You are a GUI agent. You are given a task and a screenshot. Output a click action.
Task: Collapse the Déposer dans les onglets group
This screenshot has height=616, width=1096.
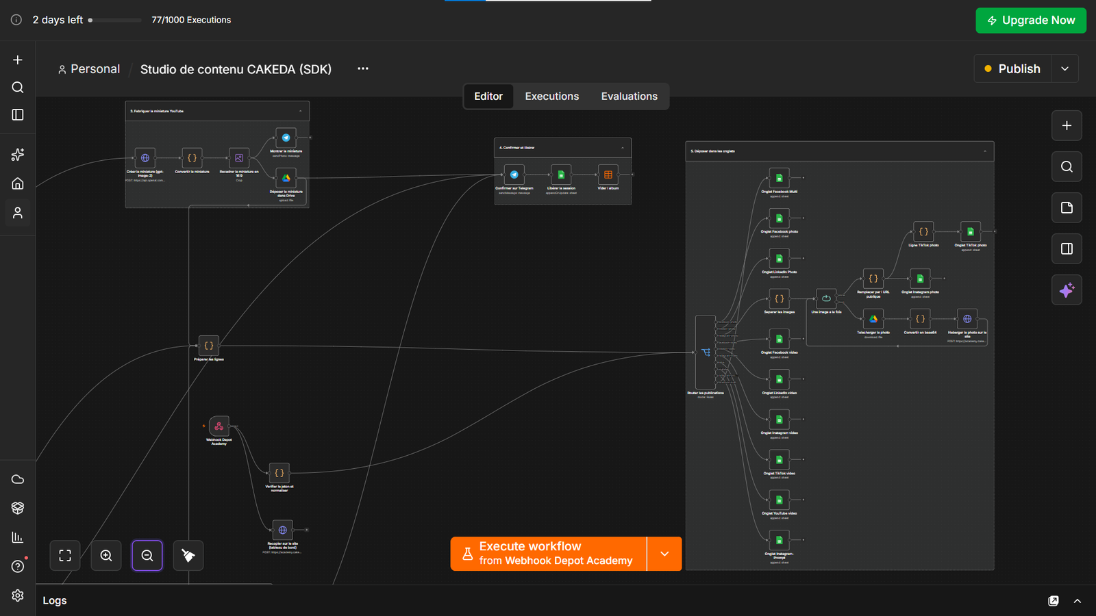coord(985,151)
